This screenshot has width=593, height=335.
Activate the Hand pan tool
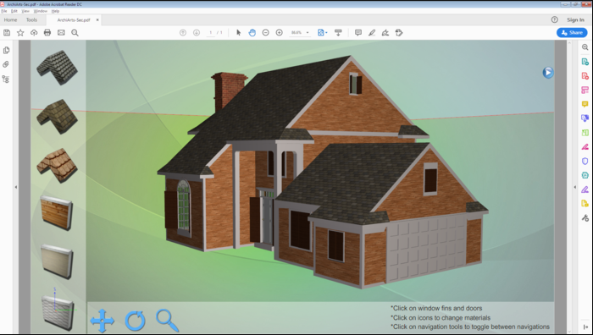(x=252, y=33)
